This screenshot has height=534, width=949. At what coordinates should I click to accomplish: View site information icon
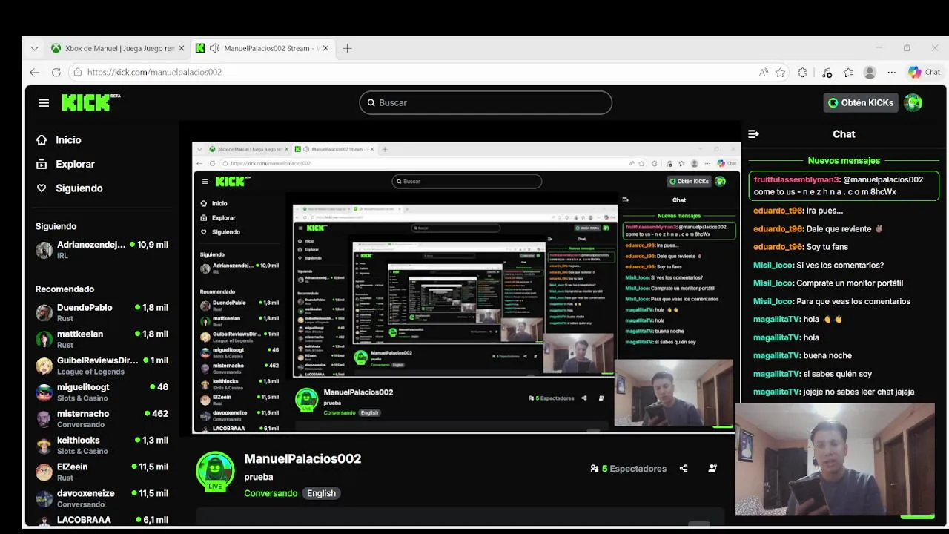(x=78, y=72)
